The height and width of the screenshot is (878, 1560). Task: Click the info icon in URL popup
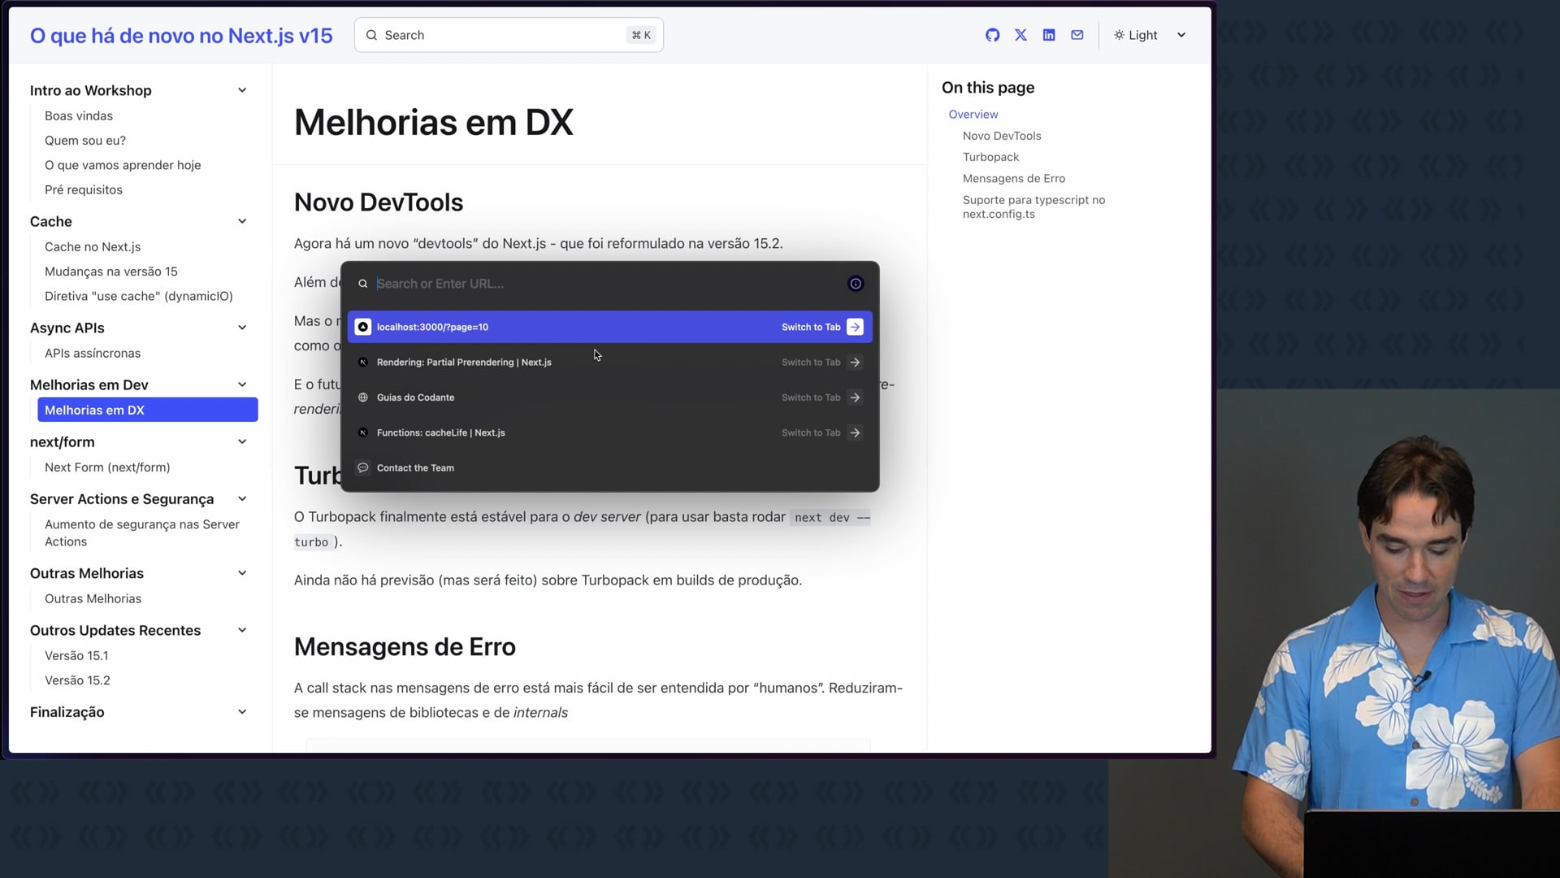click(856, 284)
